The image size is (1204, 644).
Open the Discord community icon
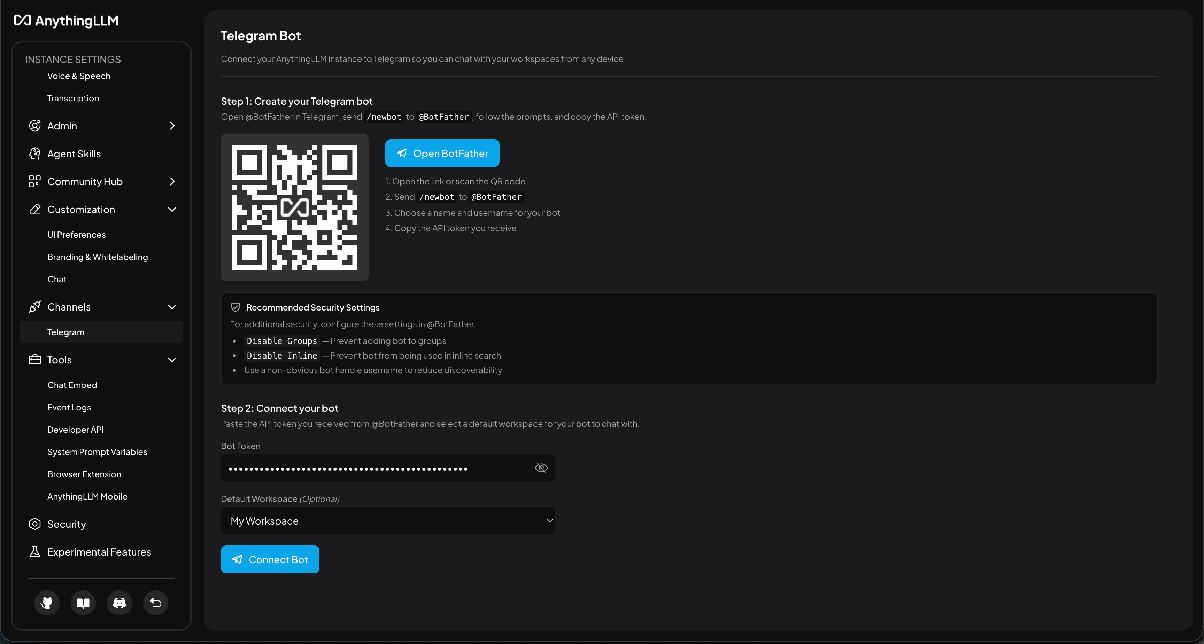tap(119, 603)
